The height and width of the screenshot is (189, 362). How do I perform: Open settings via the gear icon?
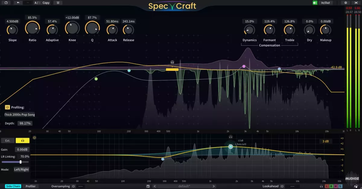(x=345, y=3)
